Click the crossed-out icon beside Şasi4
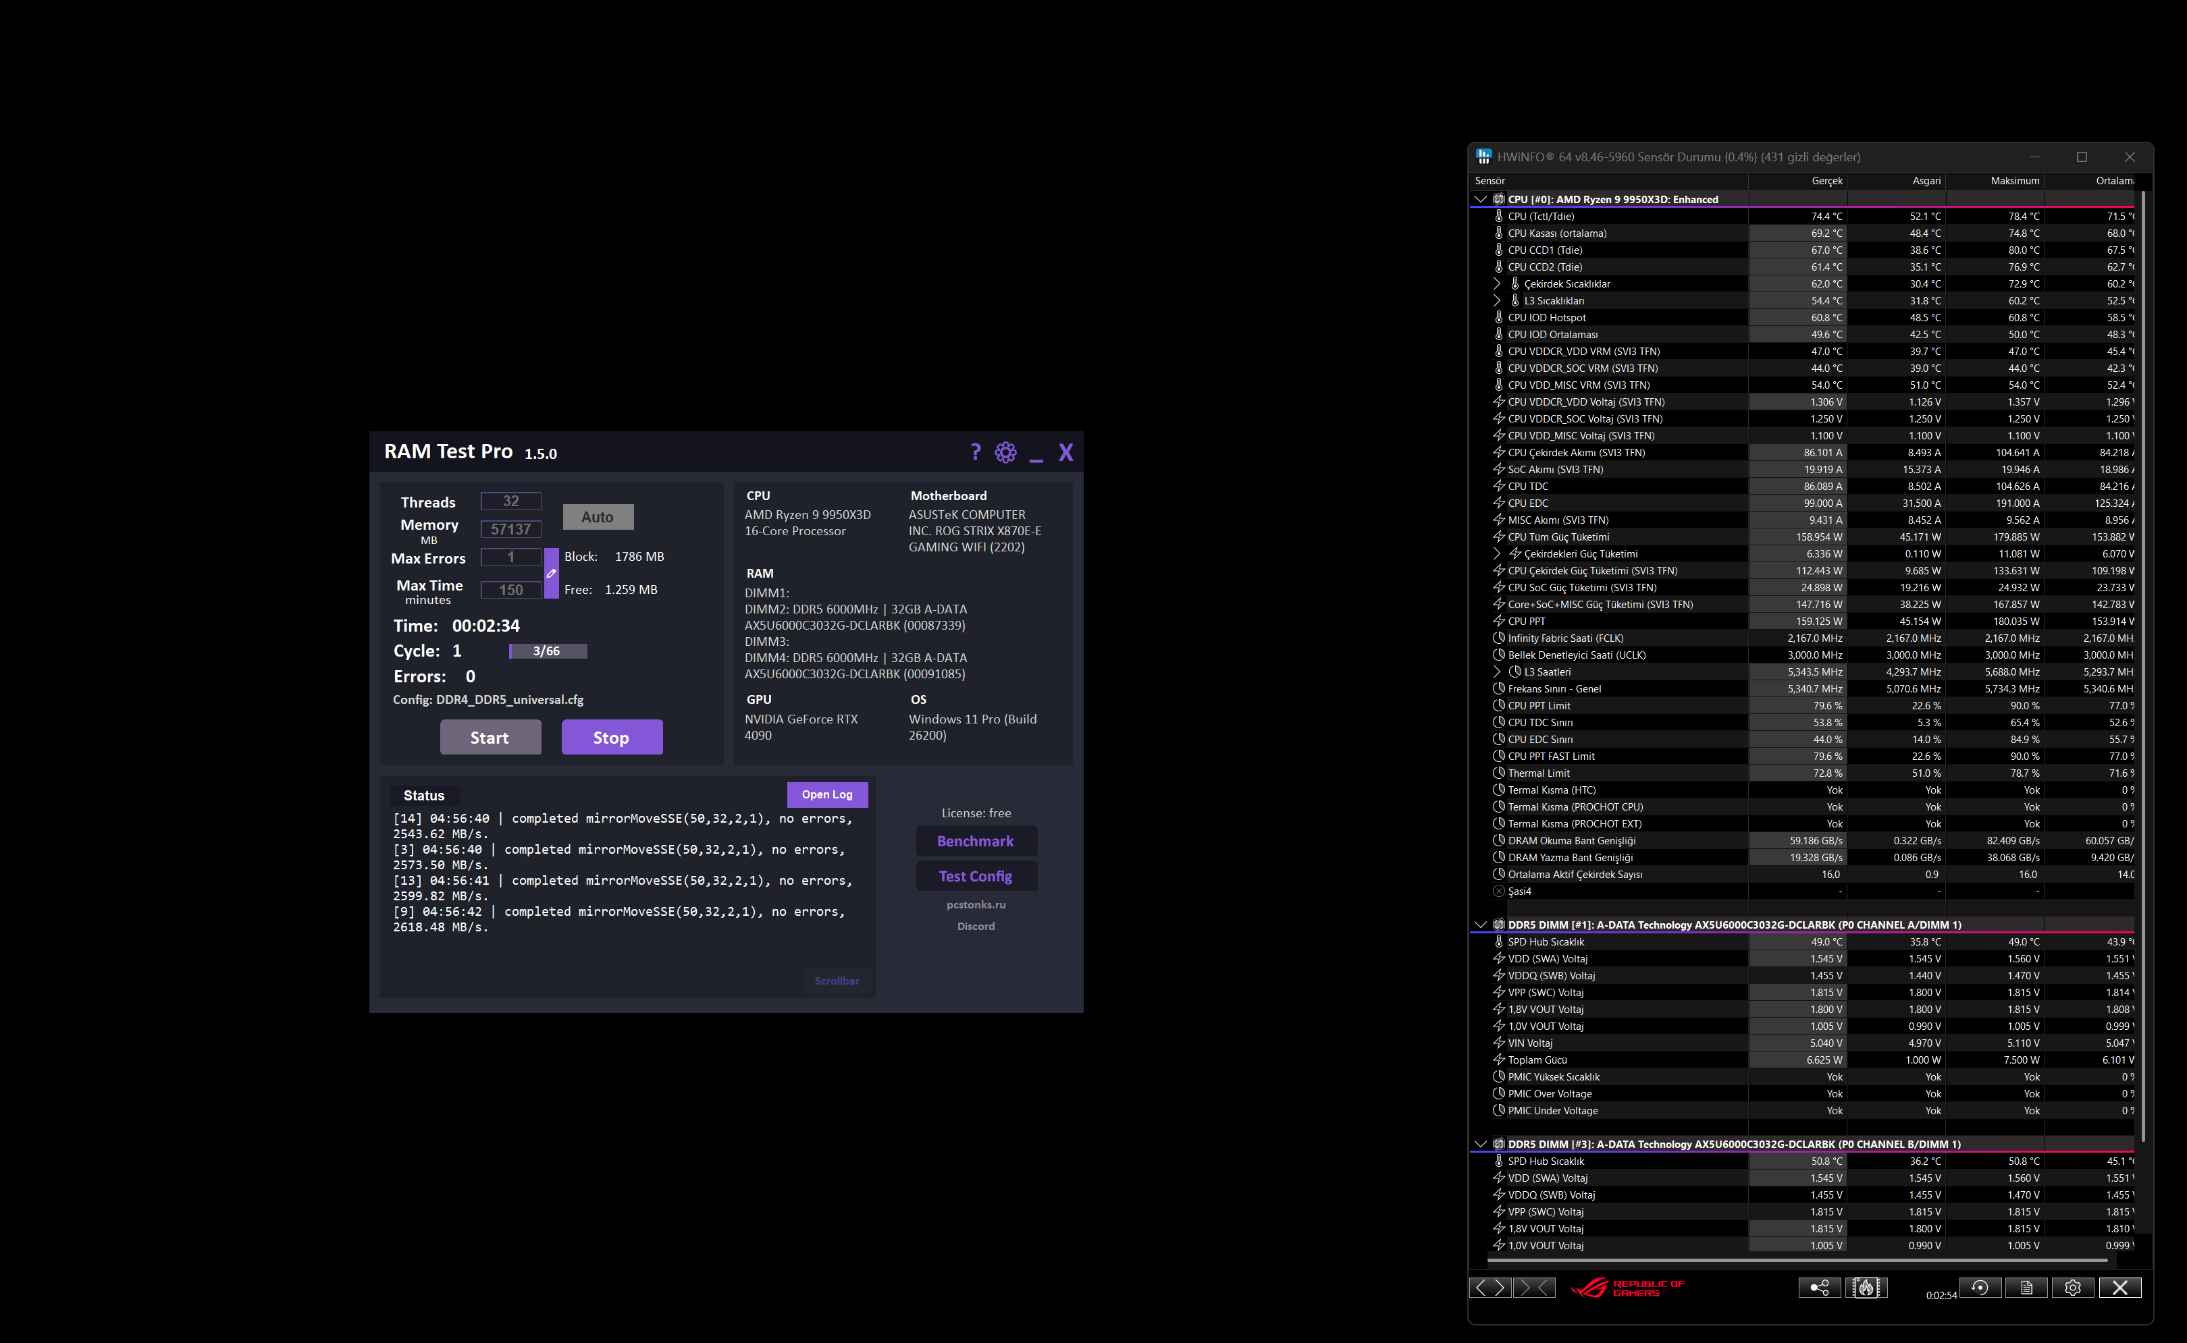This screenshot has width=2187, height=1343. click(1498, 891)
